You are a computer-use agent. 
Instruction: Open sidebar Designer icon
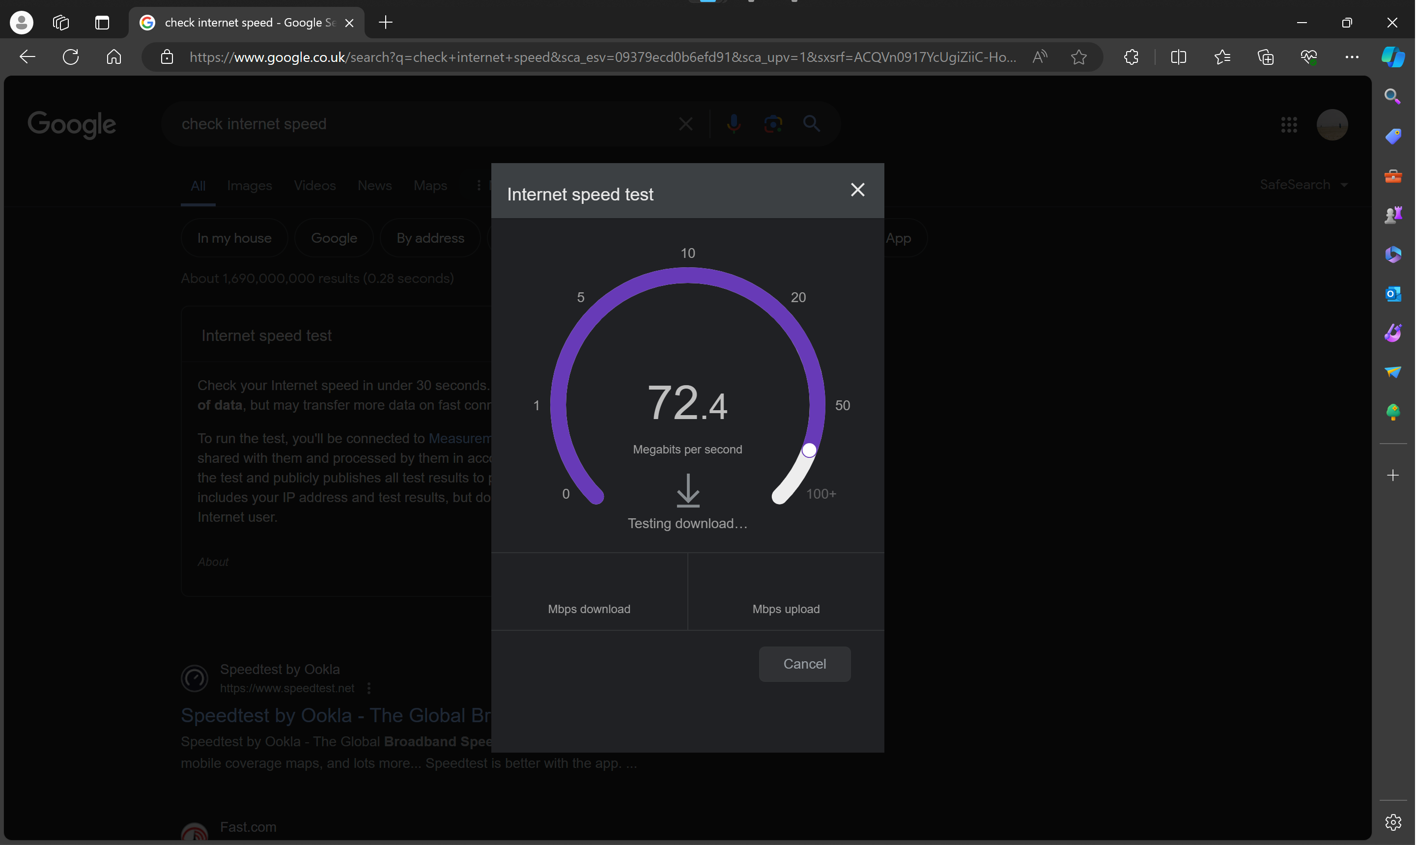click(1392, 333)
